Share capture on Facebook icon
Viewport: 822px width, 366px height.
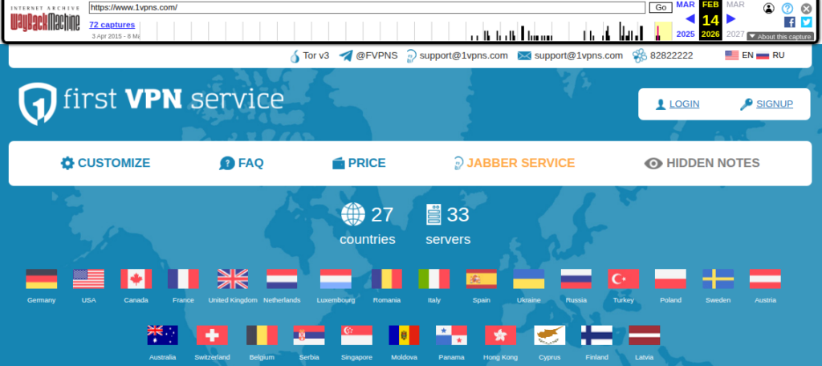(790, 22)
